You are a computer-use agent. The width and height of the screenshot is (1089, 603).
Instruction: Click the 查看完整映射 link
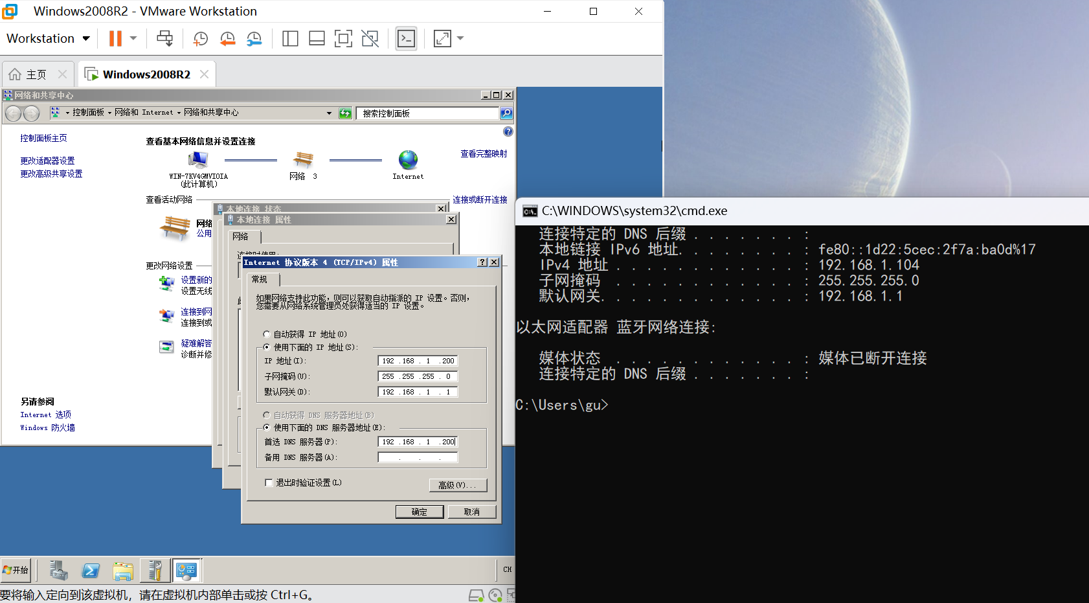click(484, 154)
